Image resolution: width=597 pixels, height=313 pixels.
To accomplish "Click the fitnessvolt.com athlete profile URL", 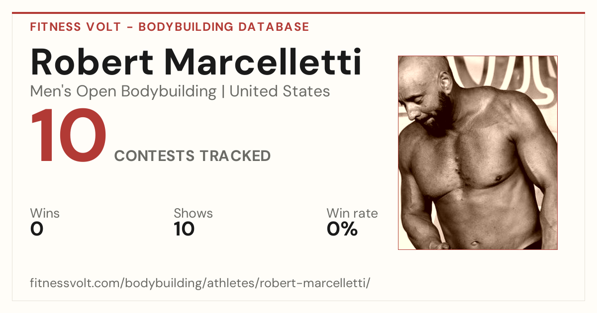I will 200,284.
